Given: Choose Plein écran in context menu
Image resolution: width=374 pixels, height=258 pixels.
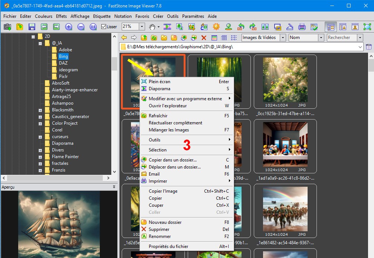Looking at the screenshot, I should tap(187, 82).
